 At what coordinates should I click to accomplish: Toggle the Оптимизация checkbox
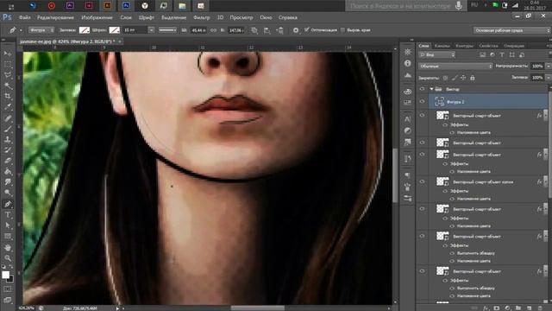(306, 30)
